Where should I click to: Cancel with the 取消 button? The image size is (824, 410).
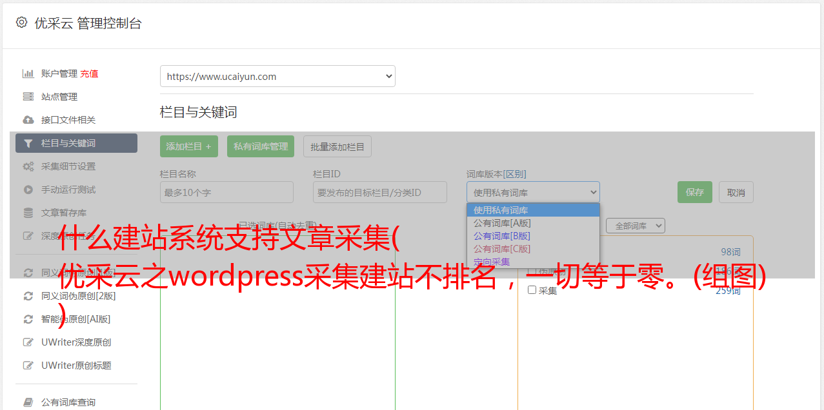click(x=736, y=192)
